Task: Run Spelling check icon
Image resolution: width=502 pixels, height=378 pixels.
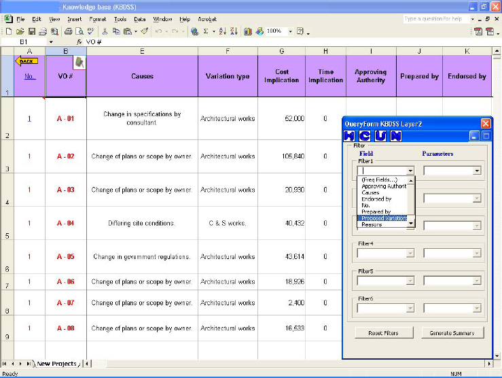Action: tap(90, 31)
